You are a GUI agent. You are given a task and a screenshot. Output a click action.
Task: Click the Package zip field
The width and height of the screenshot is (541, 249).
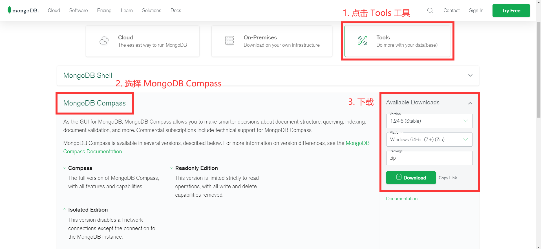(429, 158)
